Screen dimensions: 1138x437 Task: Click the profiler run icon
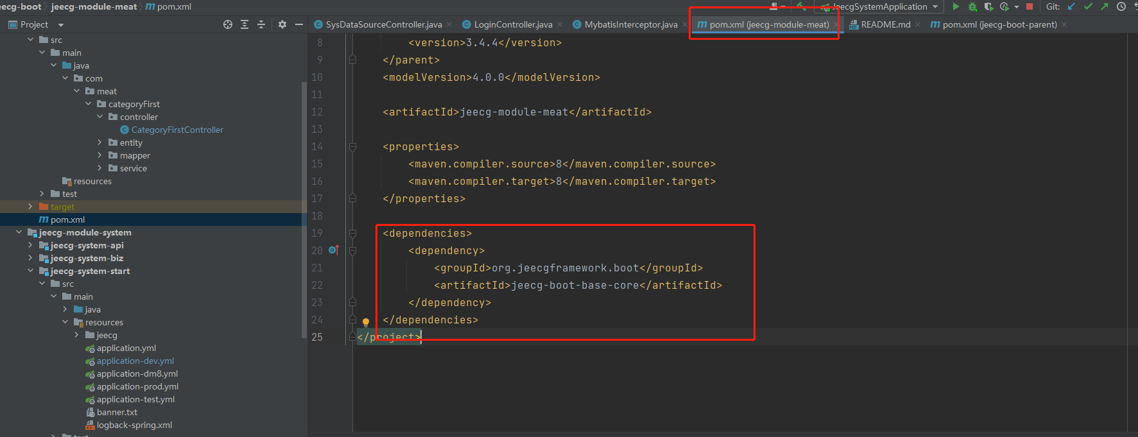(1004, 6)
